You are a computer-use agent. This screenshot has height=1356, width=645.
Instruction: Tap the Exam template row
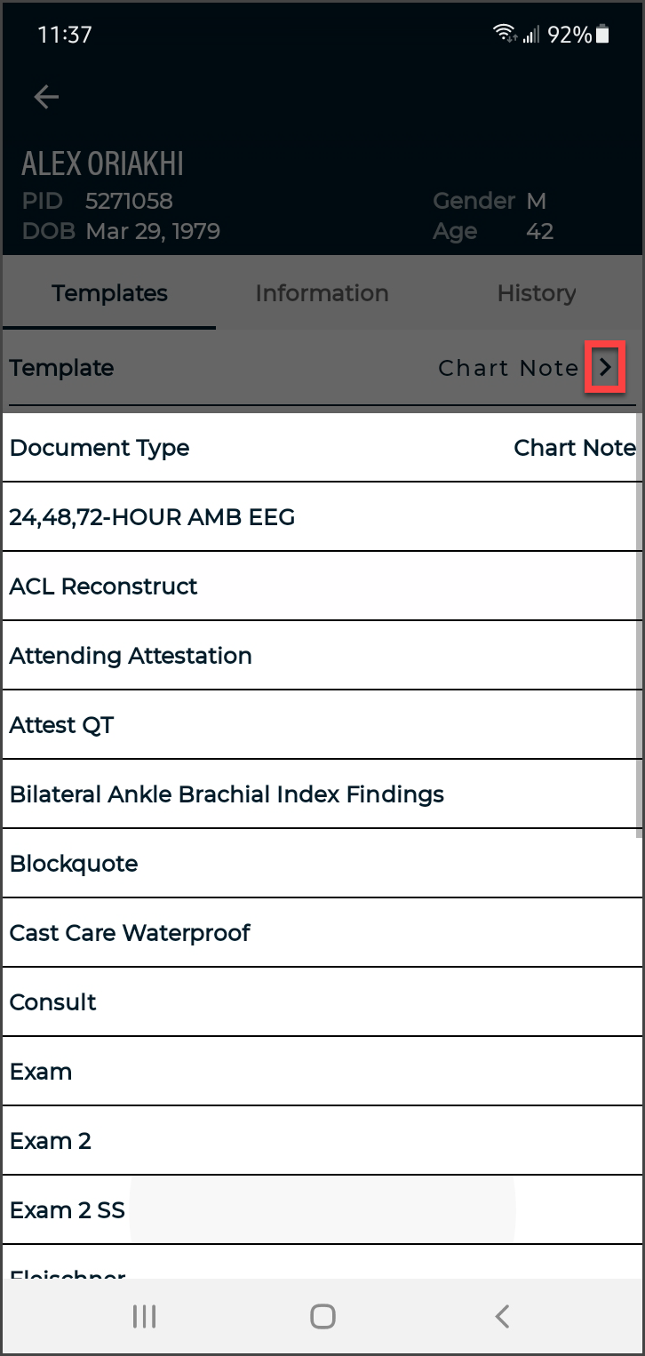41,1072
